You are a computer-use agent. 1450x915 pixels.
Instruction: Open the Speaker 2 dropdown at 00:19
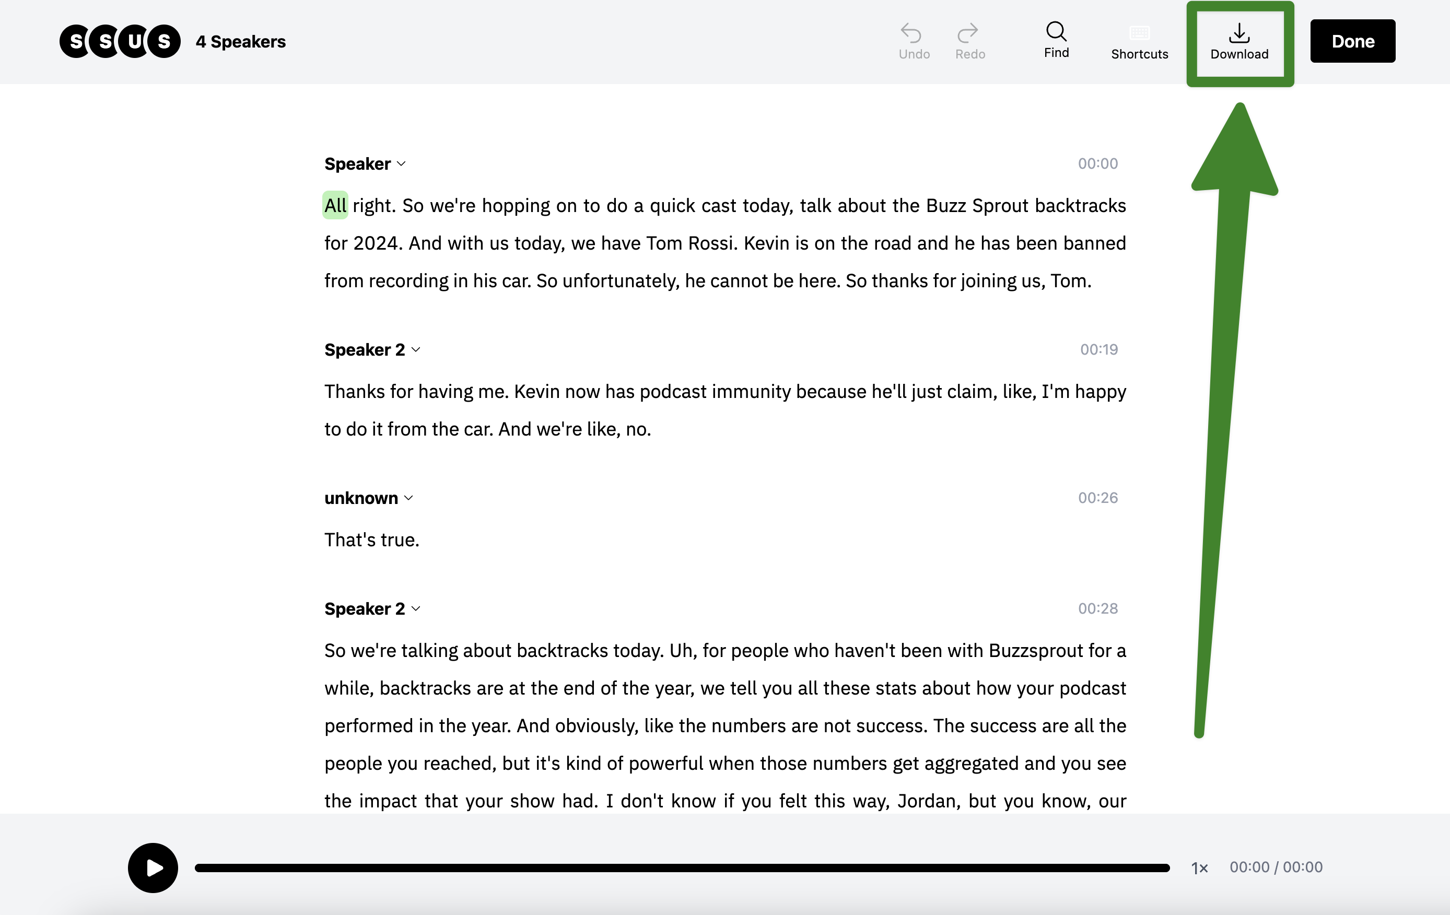[372, 350]
